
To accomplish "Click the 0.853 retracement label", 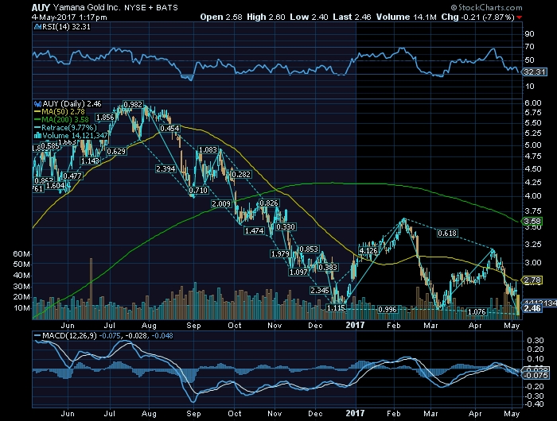I will (x=309, y=249).
